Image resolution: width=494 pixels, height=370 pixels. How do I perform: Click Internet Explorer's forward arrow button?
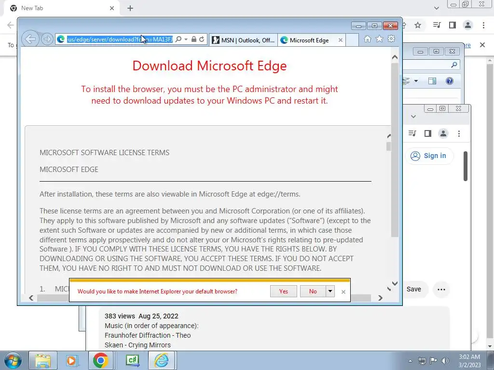point(47,40)
